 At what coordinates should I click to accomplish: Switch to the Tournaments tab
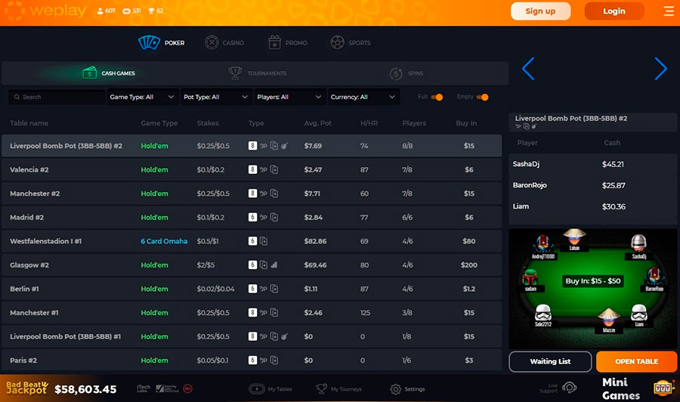pyautogui.click(x=258, y=73)
